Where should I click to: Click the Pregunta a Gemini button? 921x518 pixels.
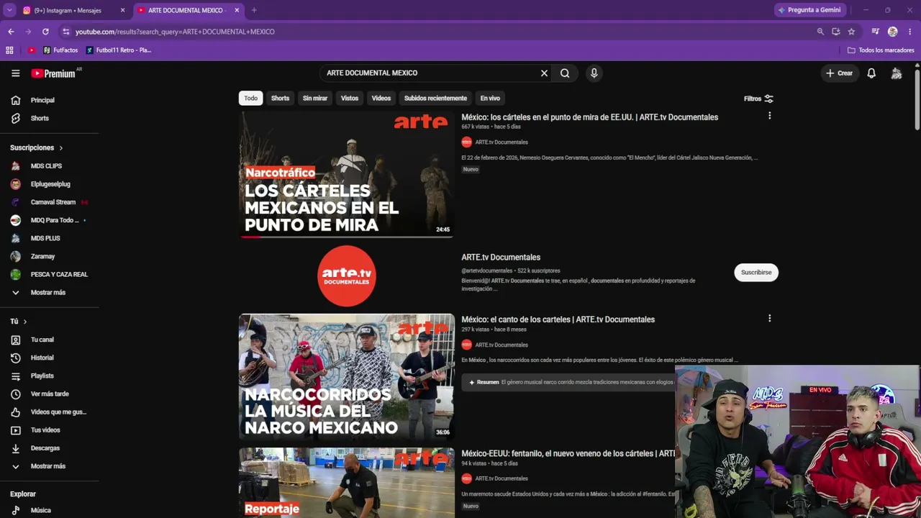(x=809, y=10)
